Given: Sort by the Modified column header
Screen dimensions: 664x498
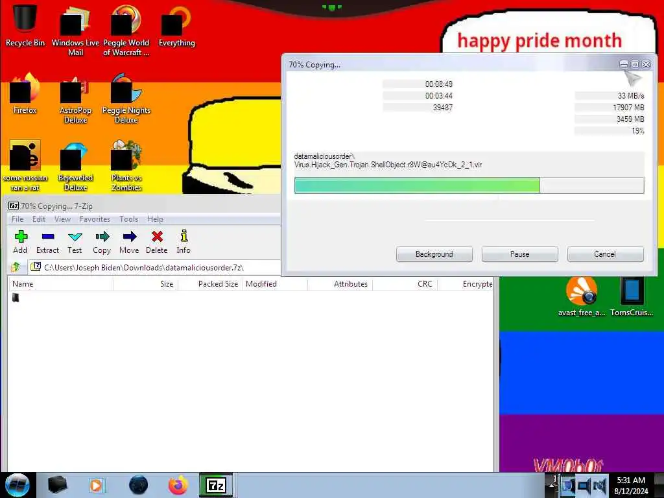Looking at the screenshot, I should 275,284.
